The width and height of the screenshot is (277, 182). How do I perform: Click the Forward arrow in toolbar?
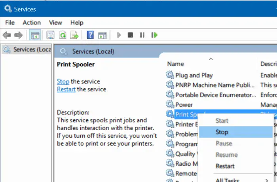click(18, 35)
